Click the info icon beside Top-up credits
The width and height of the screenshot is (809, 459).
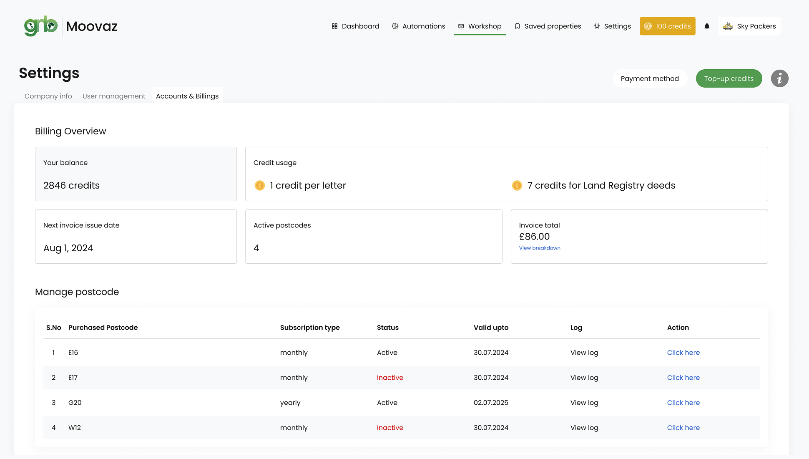(779, 78)
